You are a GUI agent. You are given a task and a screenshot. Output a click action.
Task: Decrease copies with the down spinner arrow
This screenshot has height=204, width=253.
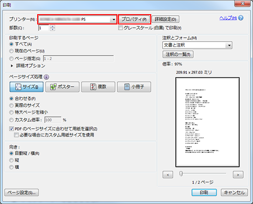(52, 29)
